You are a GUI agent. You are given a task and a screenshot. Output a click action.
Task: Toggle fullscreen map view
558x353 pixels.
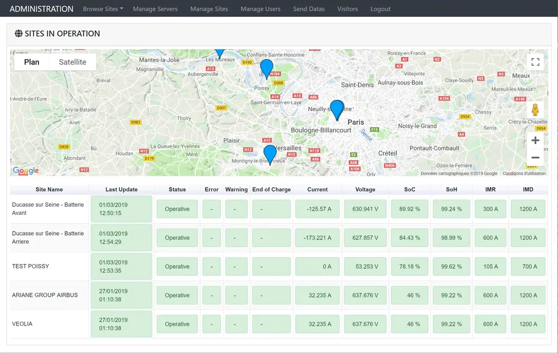[535, 62]
